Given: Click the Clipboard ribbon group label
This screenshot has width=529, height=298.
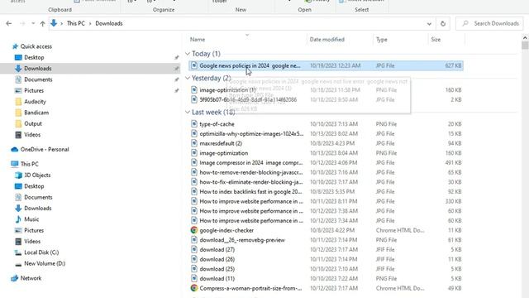Looking at the screenshot, I should (60, 10).
